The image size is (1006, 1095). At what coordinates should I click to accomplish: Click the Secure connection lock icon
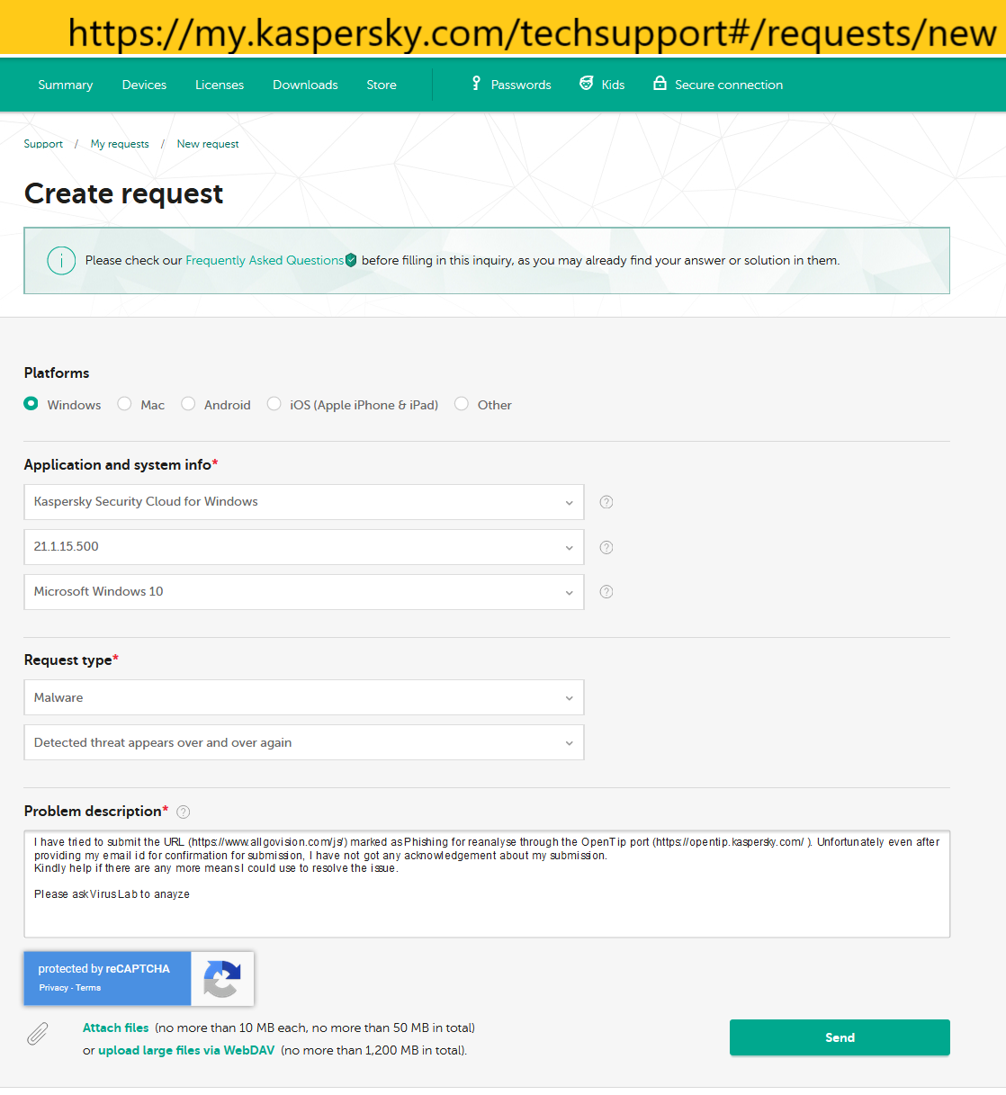tap(660, 84)
